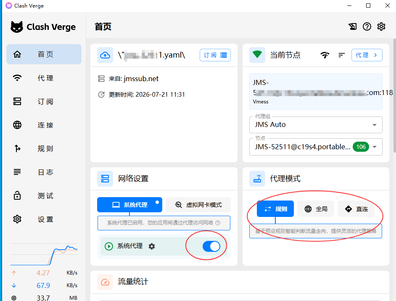
Task: Click the download arrow speed icon
Action: (14, 285)
